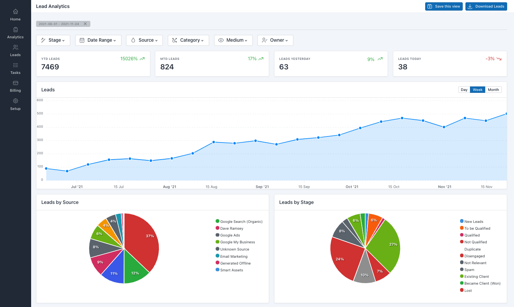Click the Download Leads button
The width and height of the screenshot is (514, 307).
[x=486, y=6]
